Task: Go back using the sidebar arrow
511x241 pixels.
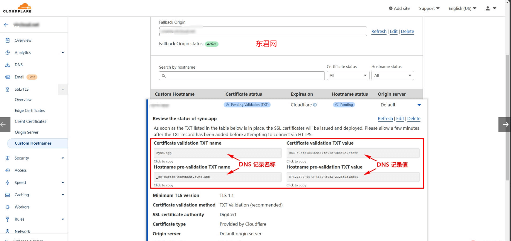Action: [6, 25]
